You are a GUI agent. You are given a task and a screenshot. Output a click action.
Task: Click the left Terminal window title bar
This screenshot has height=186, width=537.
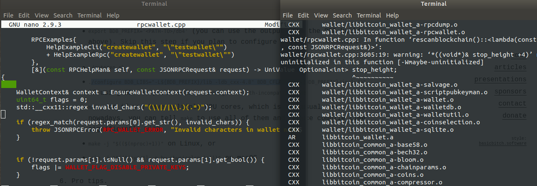pyautogui.click(x=140, y=4)
